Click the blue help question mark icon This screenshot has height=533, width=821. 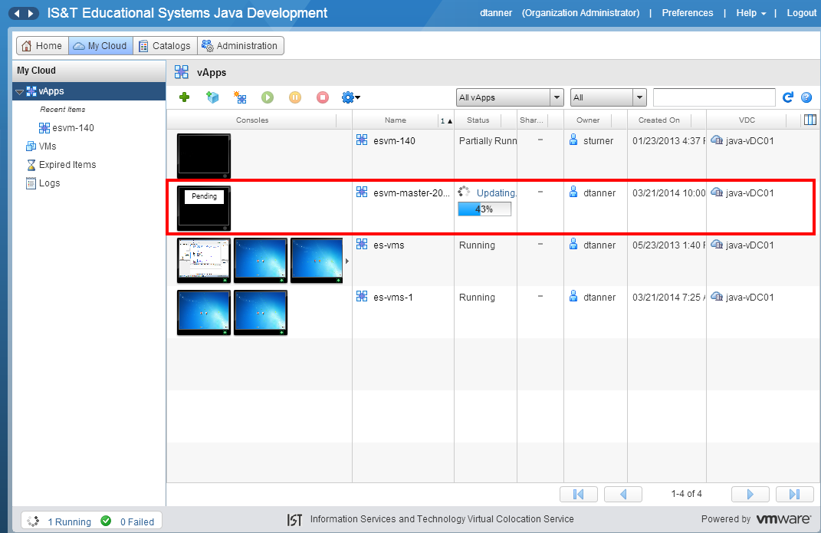click(x=806, y=97)
